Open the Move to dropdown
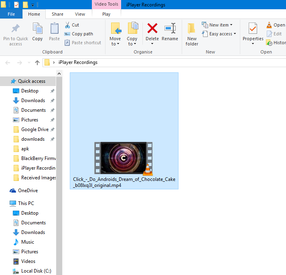The width and height of the screenshot is (286, 275). tap(115, 34)
